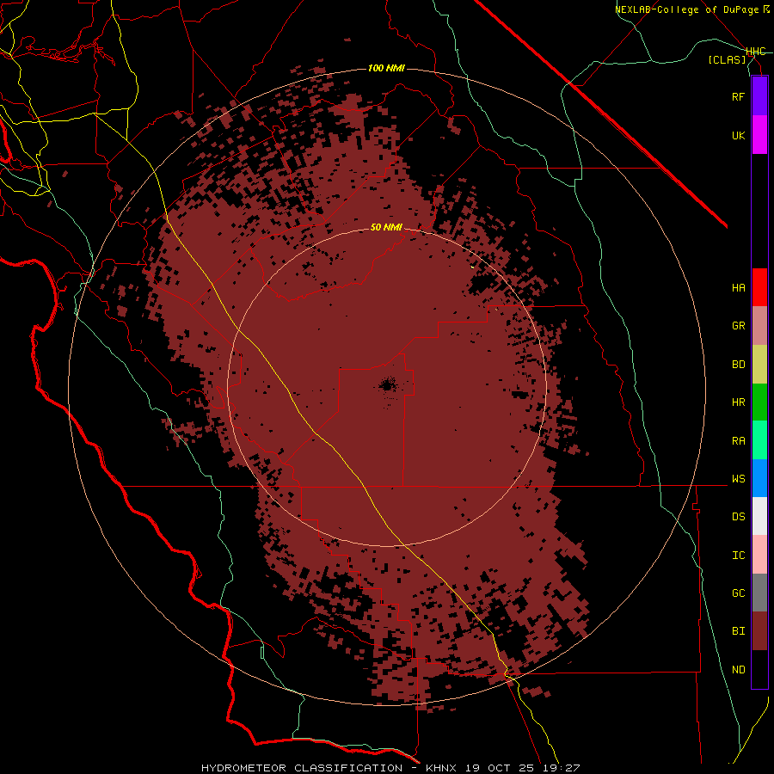Click the RA legend label
Image resolution: width=774 pixels, height=774 pixels.
[x=738, y=441]
